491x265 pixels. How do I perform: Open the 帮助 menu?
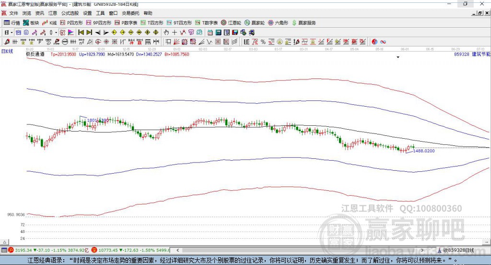point(148,13)
